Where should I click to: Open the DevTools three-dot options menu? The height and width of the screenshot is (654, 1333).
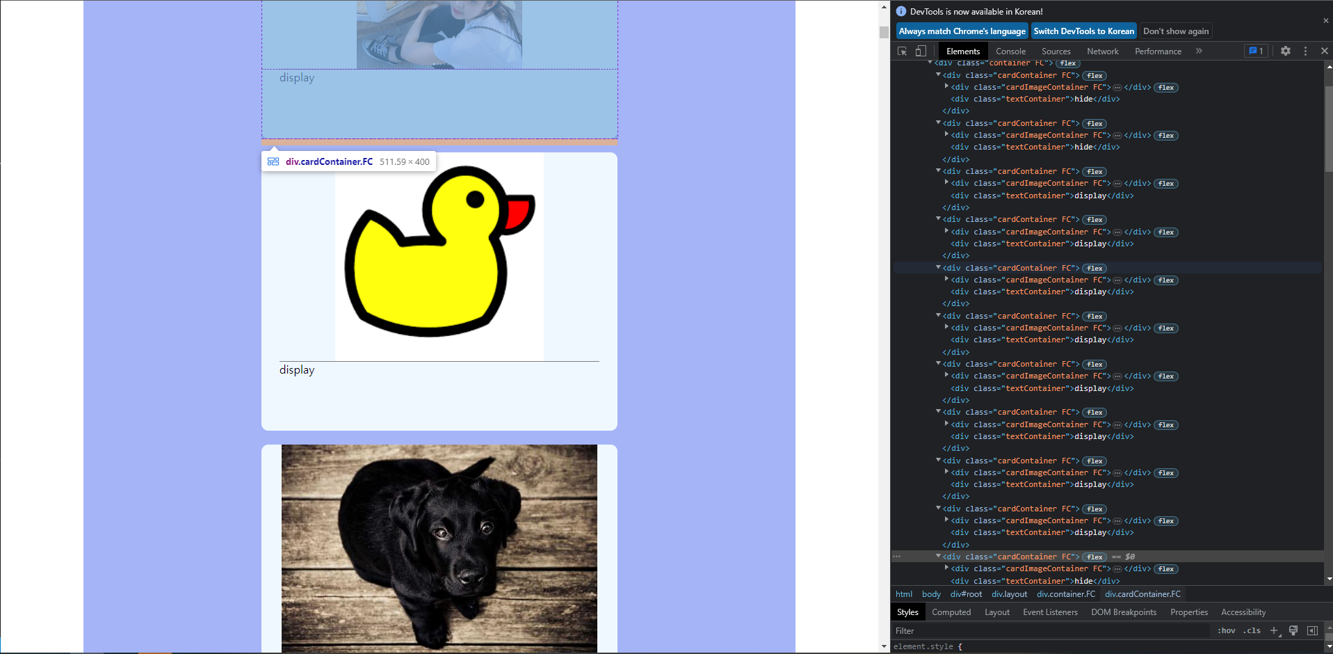click(x=1305, y=51)
